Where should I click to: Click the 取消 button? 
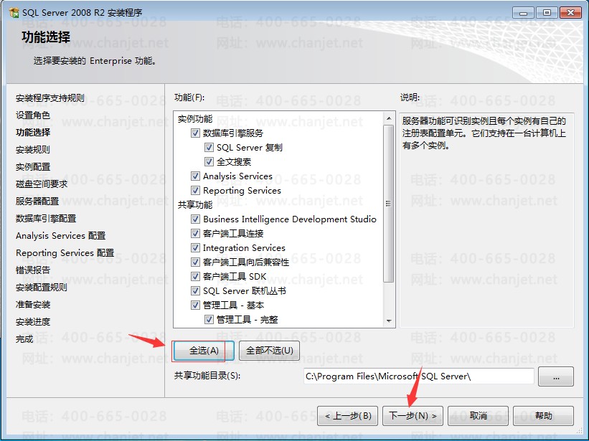[479, 416]
